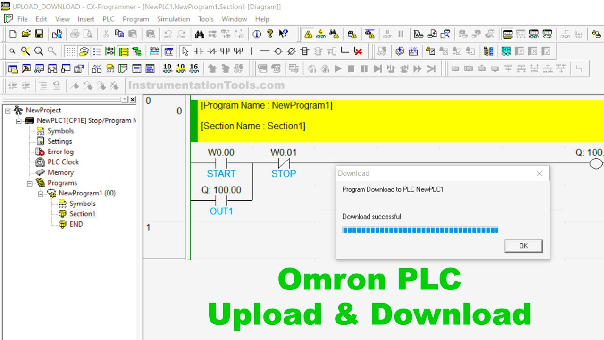Click the Download progress bar
This screenshot has height=340, width=604.
pyautogui.click(x=420, y=230)
